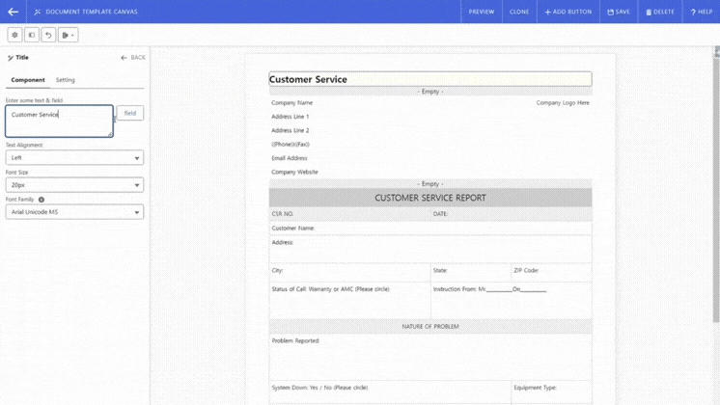Click the back arrow in header
720x405 pixels.
[14, 12]
